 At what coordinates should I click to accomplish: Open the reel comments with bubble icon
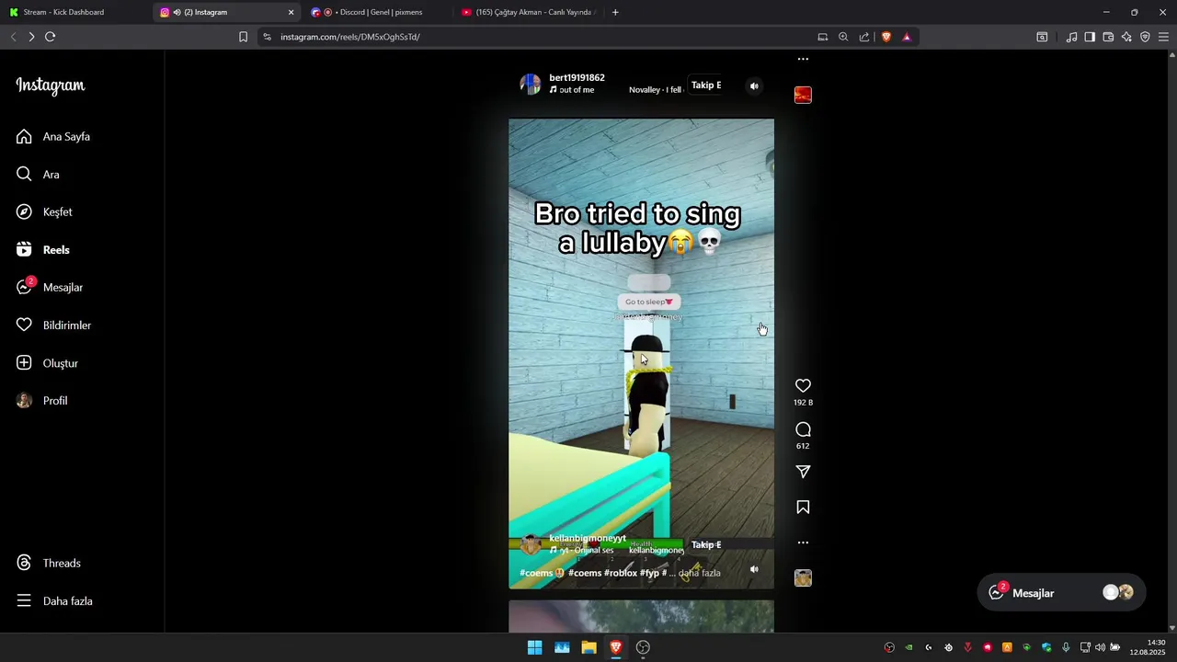click(x=803, y=429)
